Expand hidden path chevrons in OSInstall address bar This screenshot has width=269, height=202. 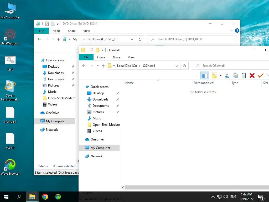point(114,65)
